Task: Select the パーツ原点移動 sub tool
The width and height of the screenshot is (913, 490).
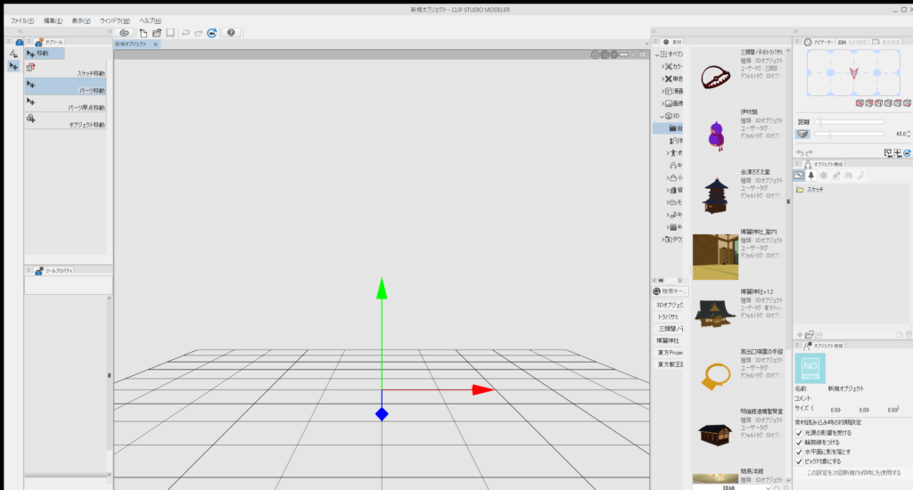Action: (x=66, y=107)
